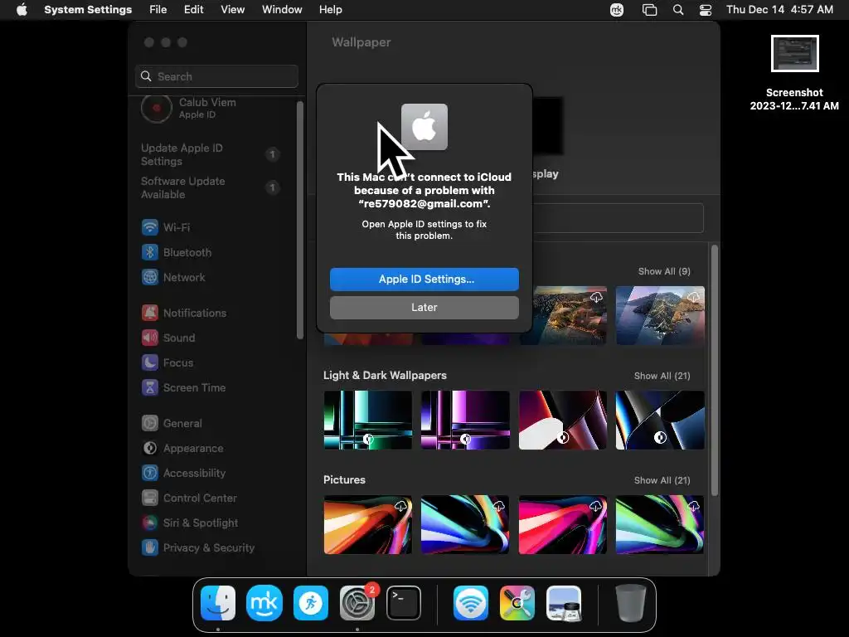Open the blue running-figure app in Dock
Image resolution: width=849 pixels, height=637 pixels.
tap(311, 603)
